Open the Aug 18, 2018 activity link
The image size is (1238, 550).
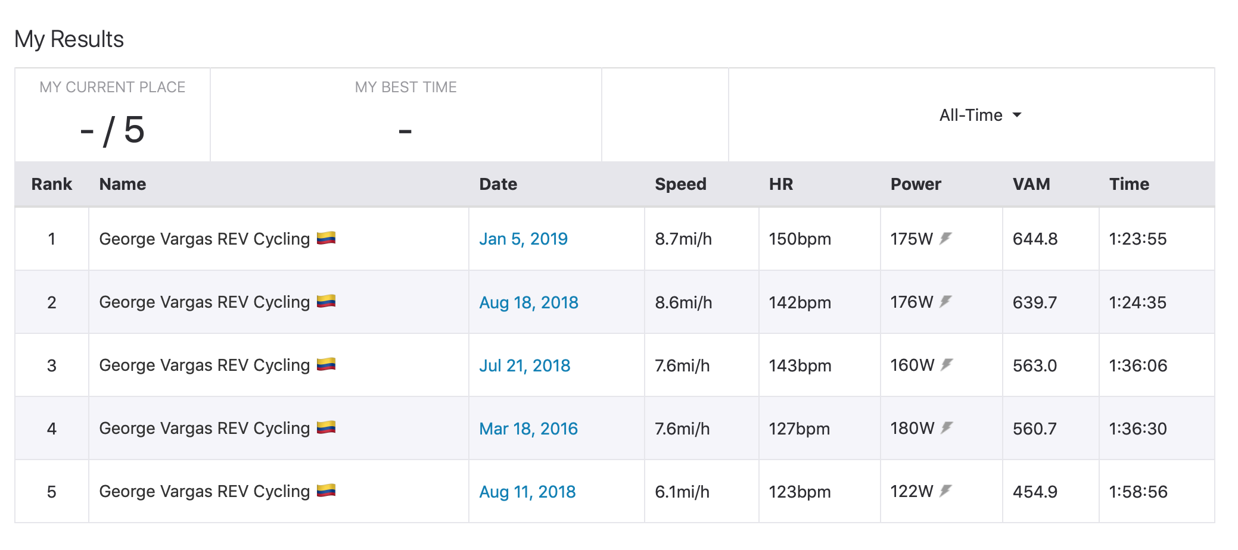pyautogui.click(x=528, y=302)
